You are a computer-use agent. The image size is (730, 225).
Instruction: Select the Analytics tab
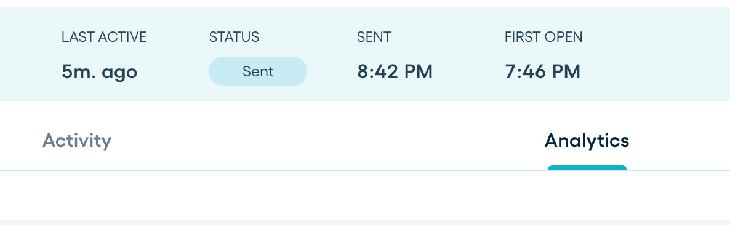click(587, 140)
